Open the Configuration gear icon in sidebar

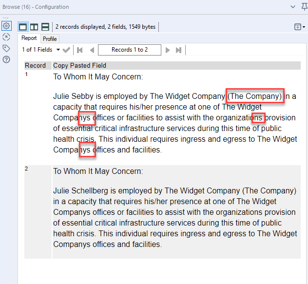tap(6, 26)
